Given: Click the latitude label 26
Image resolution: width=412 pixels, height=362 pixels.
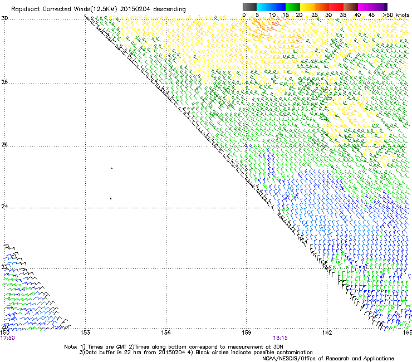Looking at the screenshot, I should coord(4,144).
